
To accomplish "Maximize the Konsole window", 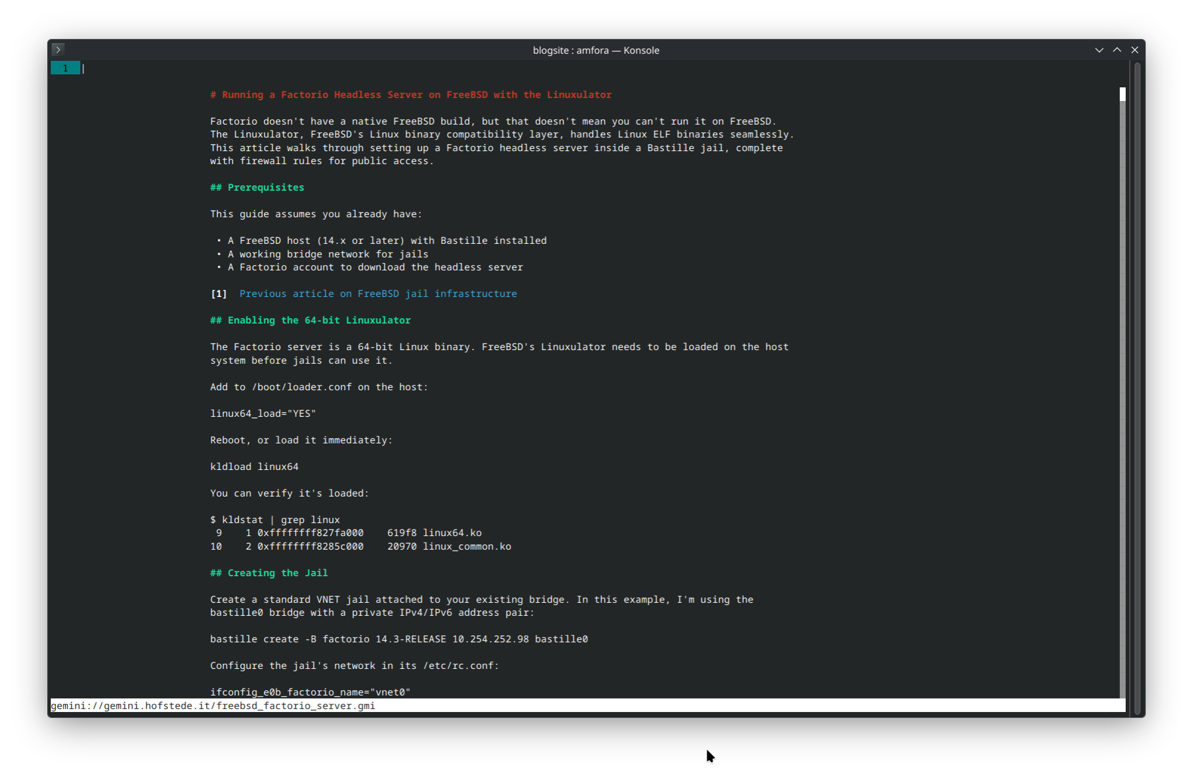I will [x=1117, y=50].
